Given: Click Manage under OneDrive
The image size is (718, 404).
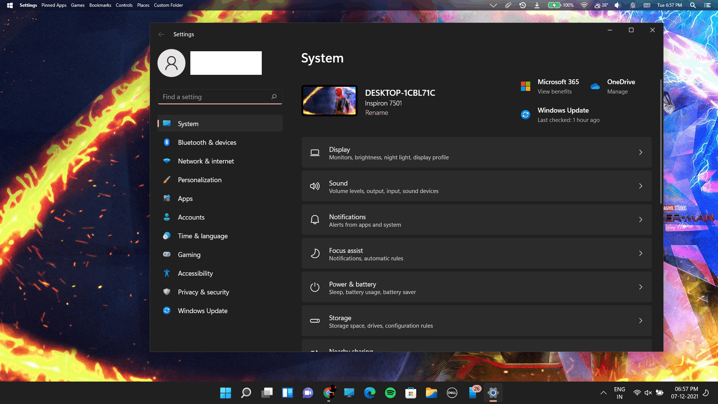Looking at the screenshot, I should pos(617,92).
